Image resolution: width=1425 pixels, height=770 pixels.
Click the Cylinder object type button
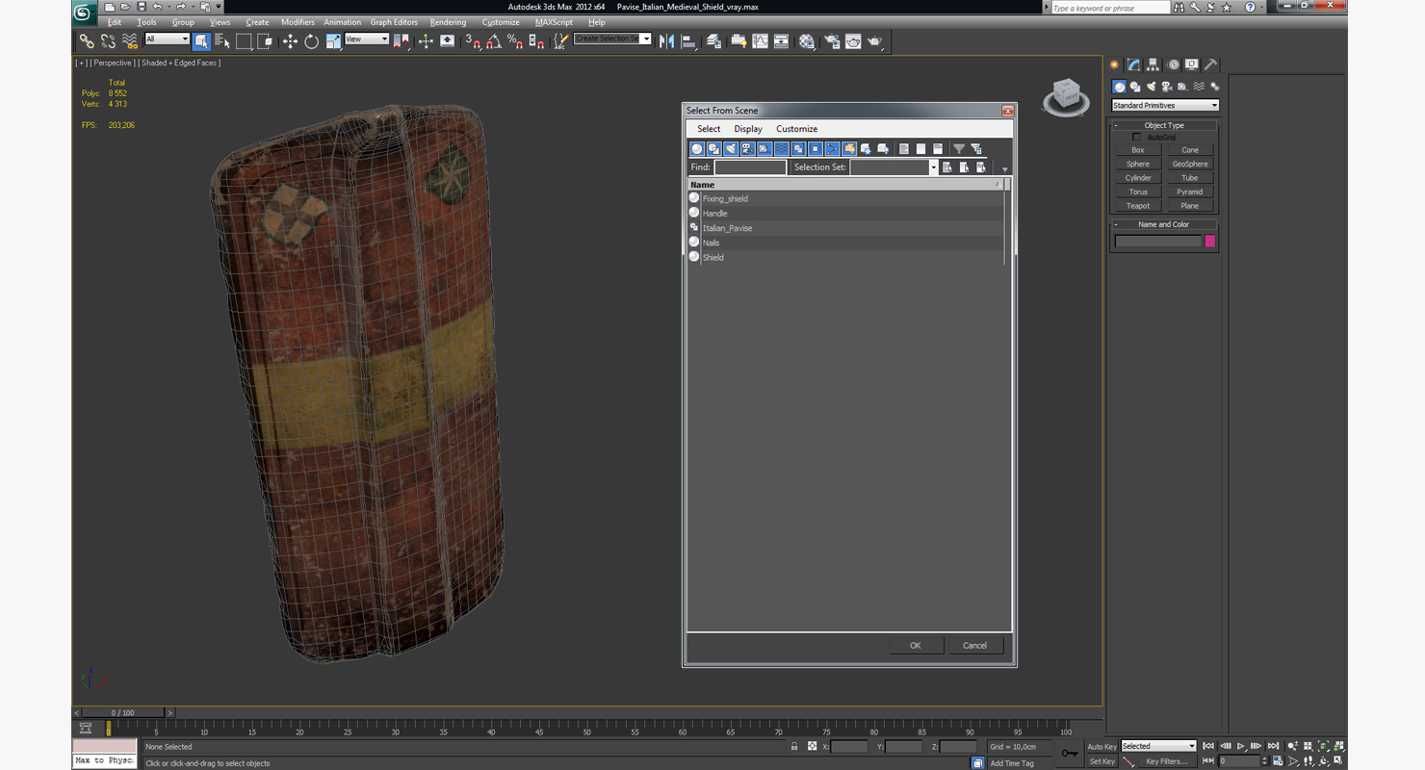(1138, 178)
